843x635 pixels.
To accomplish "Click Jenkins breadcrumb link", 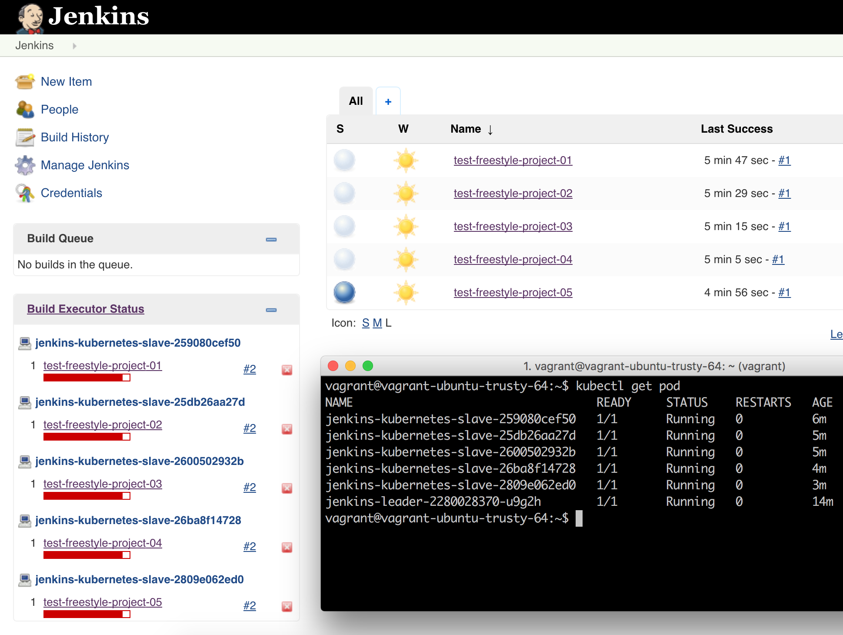I will click(34, 45).
